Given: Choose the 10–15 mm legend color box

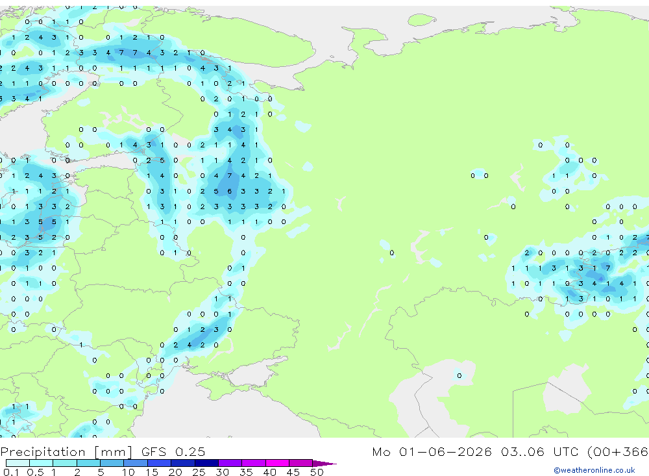Looking at the screenshot, I should [136, 463].
